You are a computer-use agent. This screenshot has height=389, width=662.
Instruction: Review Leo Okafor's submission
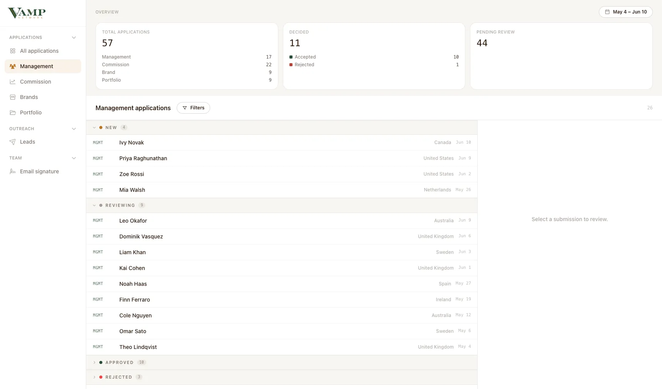[x=282, y=221]
